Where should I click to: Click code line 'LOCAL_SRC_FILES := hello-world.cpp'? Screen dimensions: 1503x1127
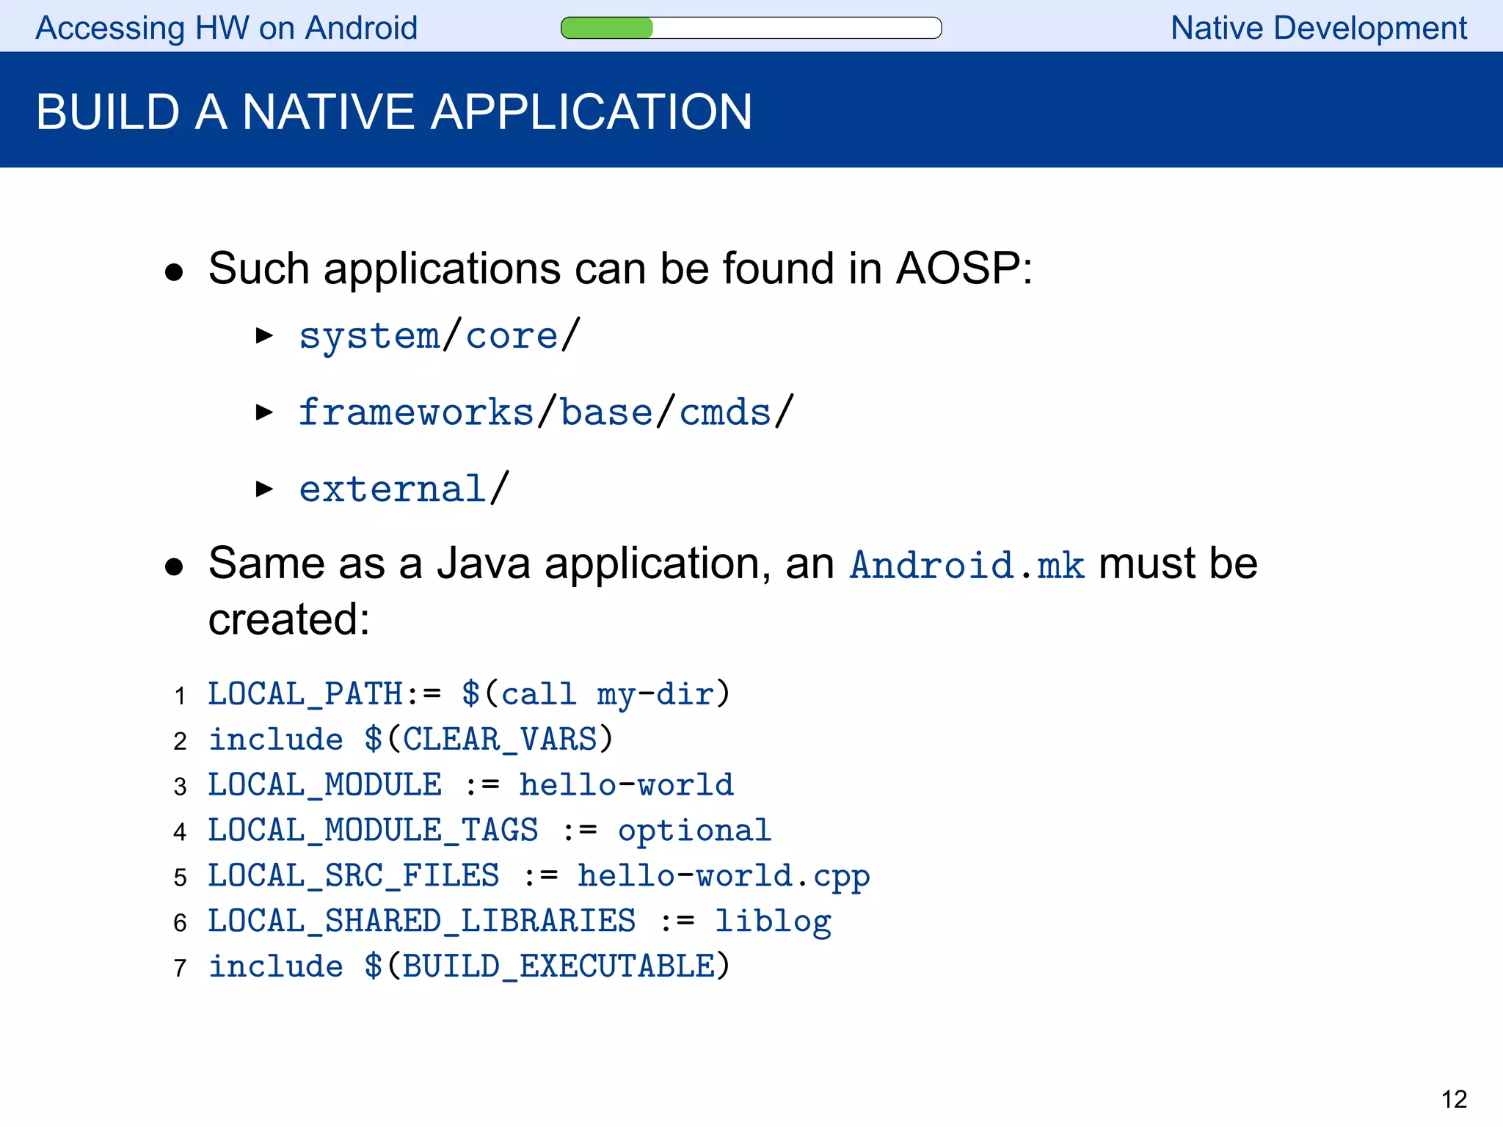tap(539, 876)
